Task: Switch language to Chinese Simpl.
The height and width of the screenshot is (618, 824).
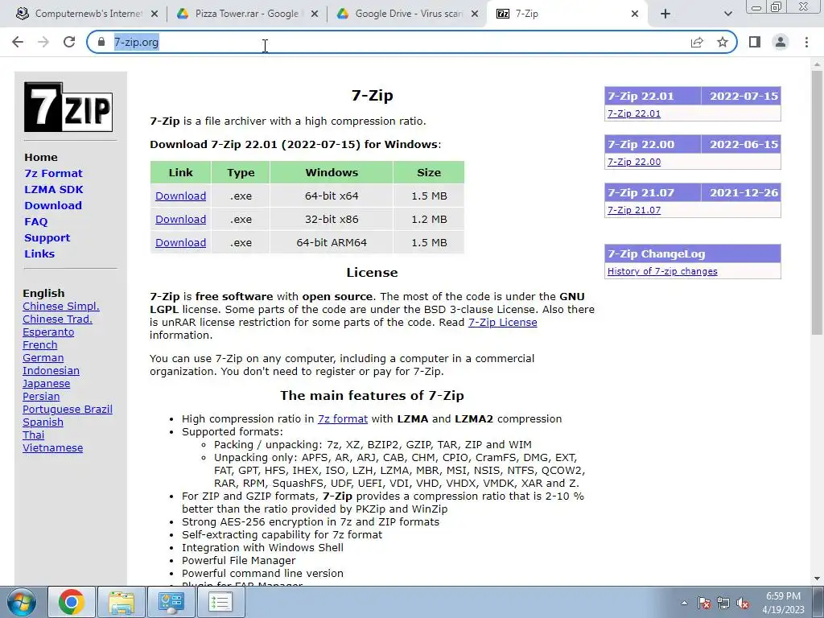Action: (x=61, y=307)
